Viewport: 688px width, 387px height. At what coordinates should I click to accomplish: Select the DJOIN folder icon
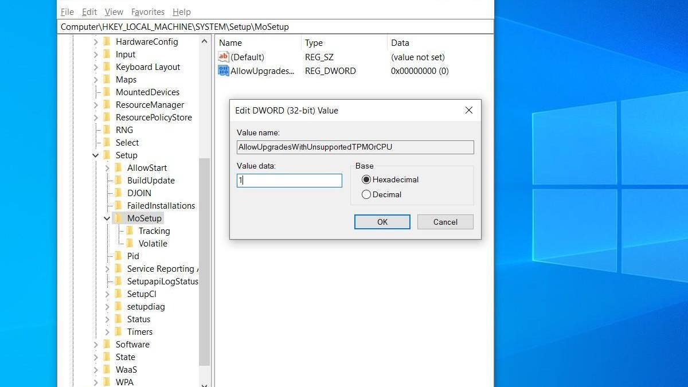(x=119, y=193)
